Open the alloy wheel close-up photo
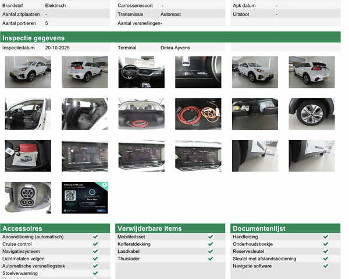This screenshot has width=349, height=279. click(x=312, y=114)
